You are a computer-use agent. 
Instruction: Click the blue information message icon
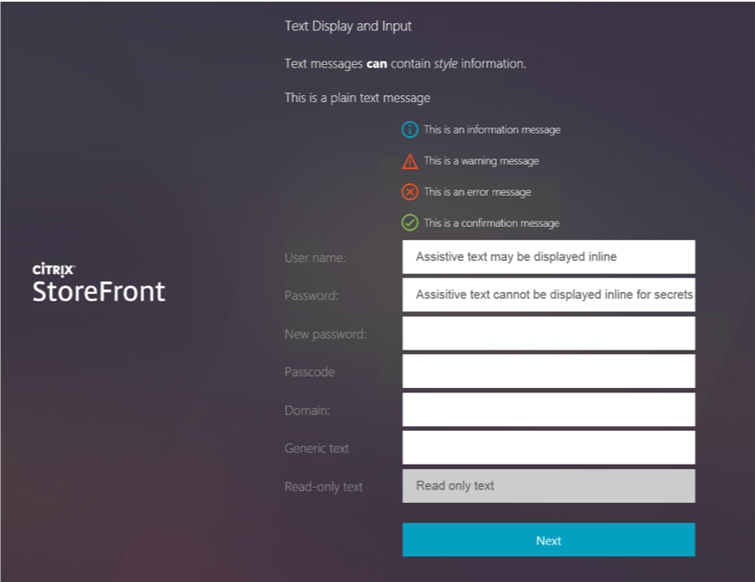pyautogui.click(x=410, y=130)
